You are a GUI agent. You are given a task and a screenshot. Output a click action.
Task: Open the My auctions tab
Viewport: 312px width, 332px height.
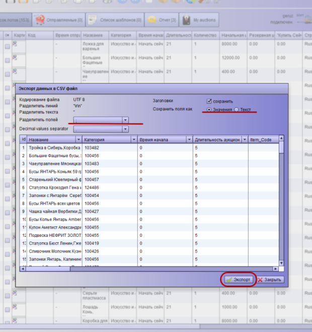(x=199, y=20)
